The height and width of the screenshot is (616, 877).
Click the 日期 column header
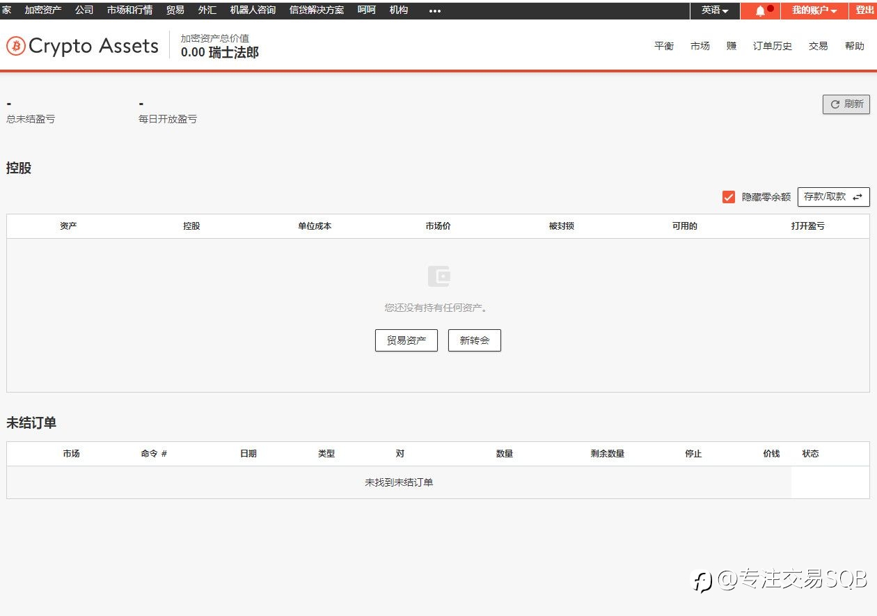coord(248,454)
